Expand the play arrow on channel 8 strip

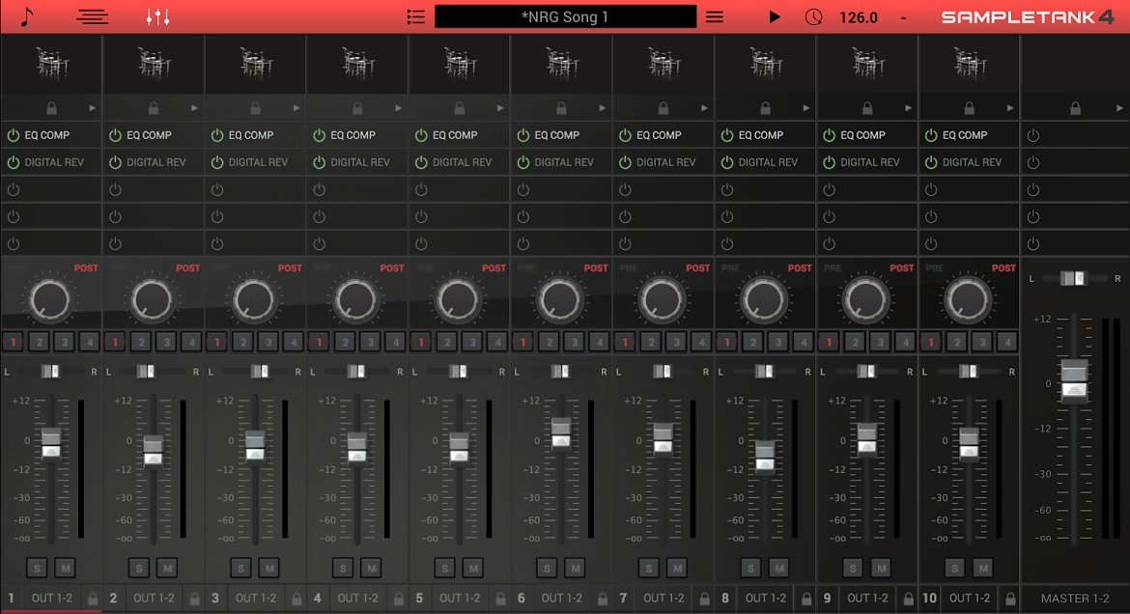806,108
